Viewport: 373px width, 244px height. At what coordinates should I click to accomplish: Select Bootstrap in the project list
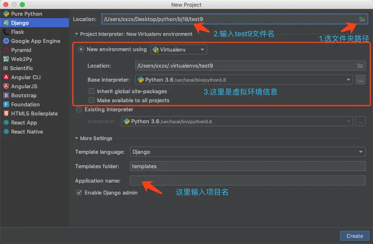[x=35, y=95]
